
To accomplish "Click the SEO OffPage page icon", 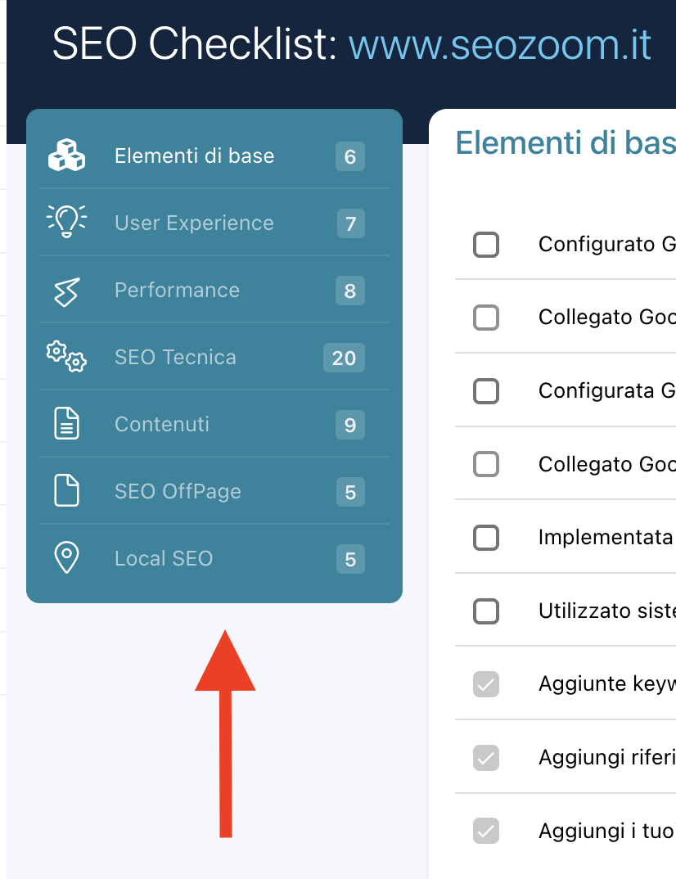I will coord(66,491).
